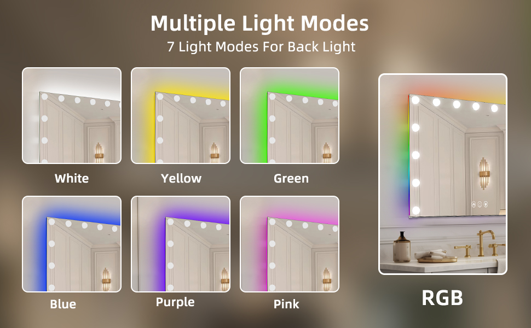Screen dimensions: 531x328
Task: Click the "Multiple Light Modes" heading
Action: click(x=259, y=24)
